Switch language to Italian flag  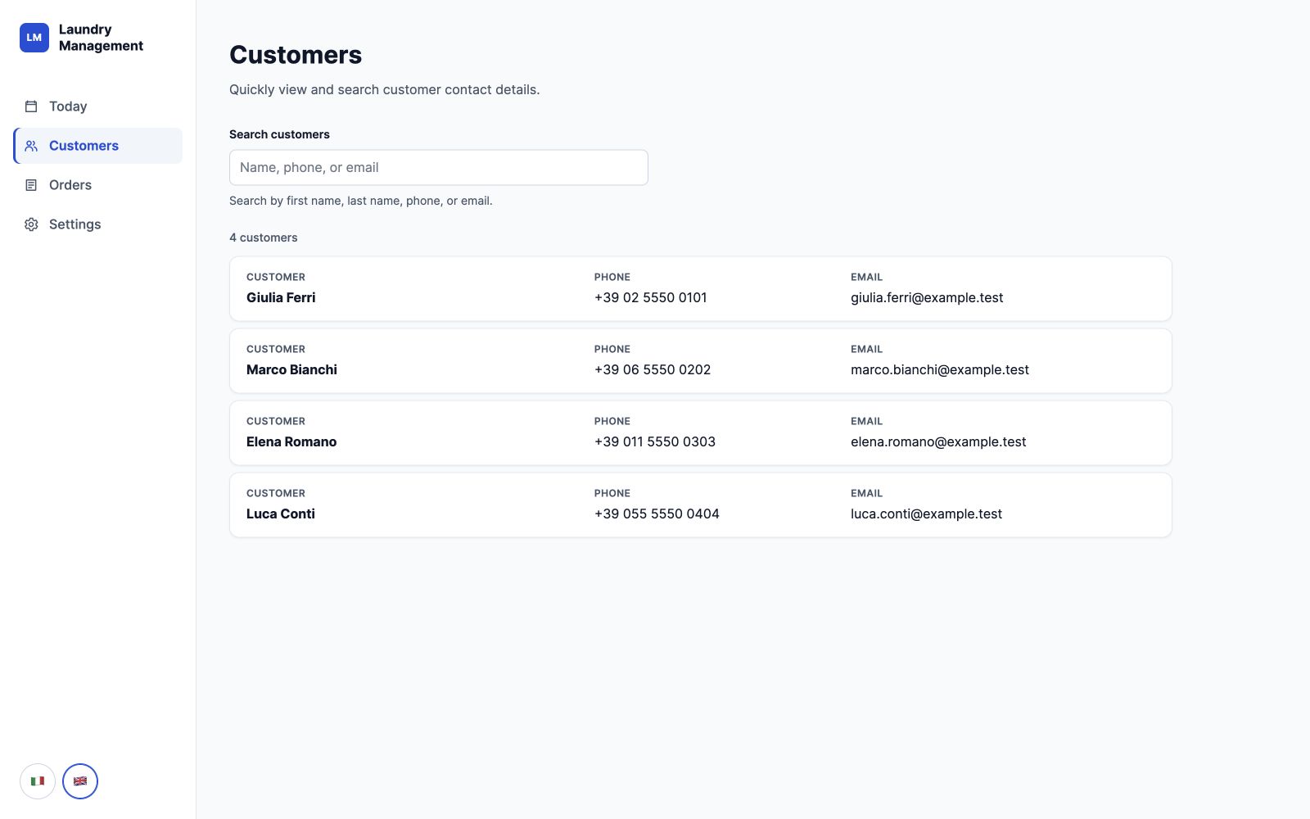coord(38,781)
